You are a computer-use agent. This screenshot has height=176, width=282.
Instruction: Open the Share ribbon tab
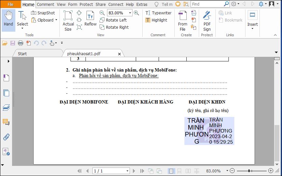101,4
